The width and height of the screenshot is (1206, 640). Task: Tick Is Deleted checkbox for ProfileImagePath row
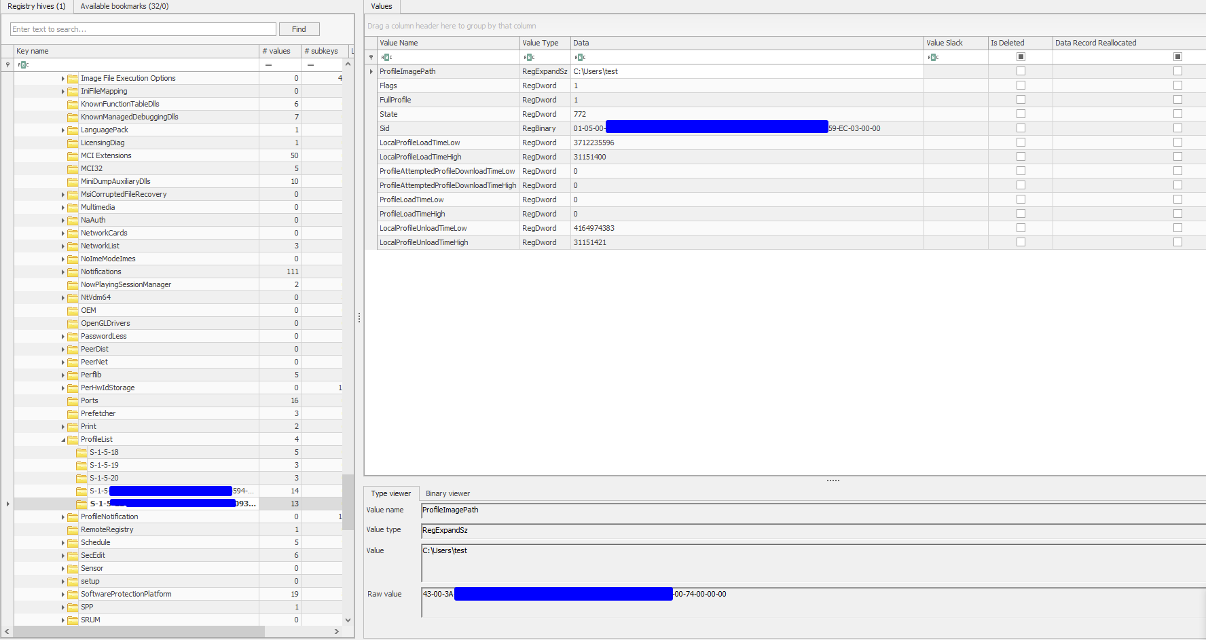1021,71
